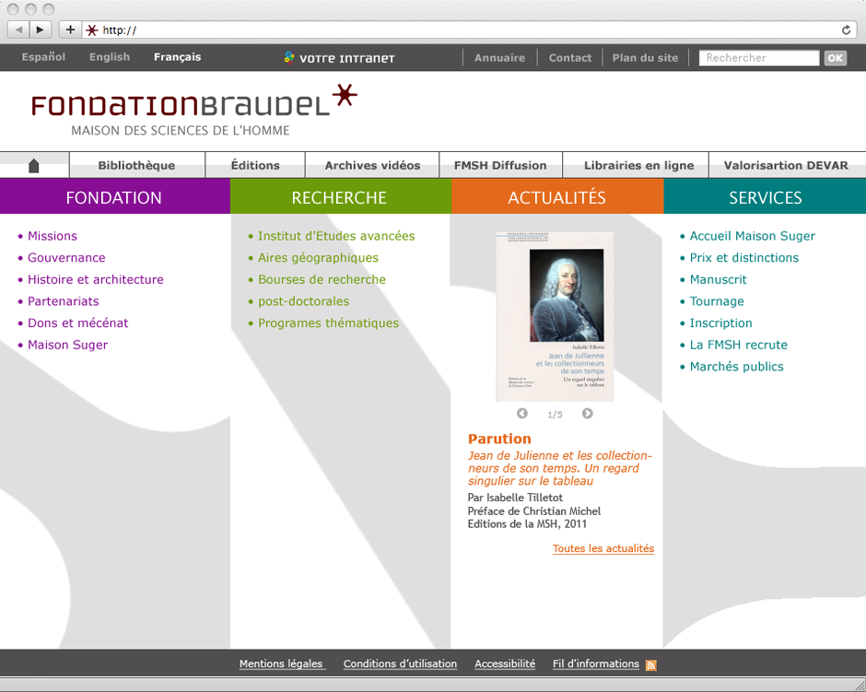Open Institut d'Etudes avancées link
This screenshot has height=692, width=866.
pos(336,236)
